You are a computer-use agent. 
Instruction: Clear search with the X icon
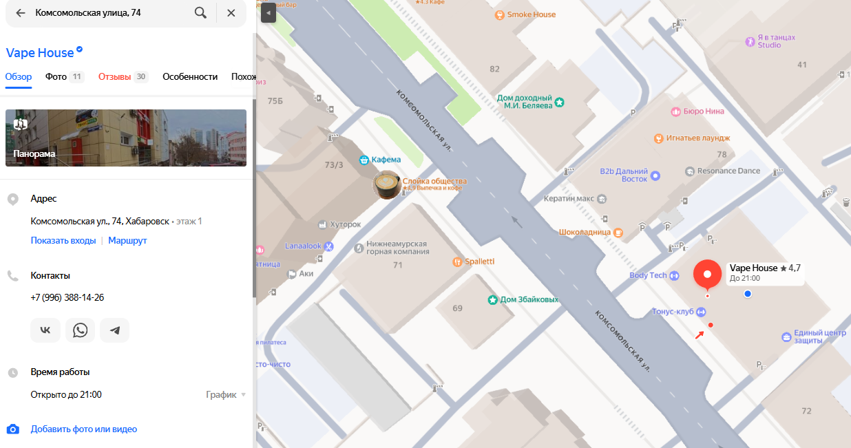point(231,13)
